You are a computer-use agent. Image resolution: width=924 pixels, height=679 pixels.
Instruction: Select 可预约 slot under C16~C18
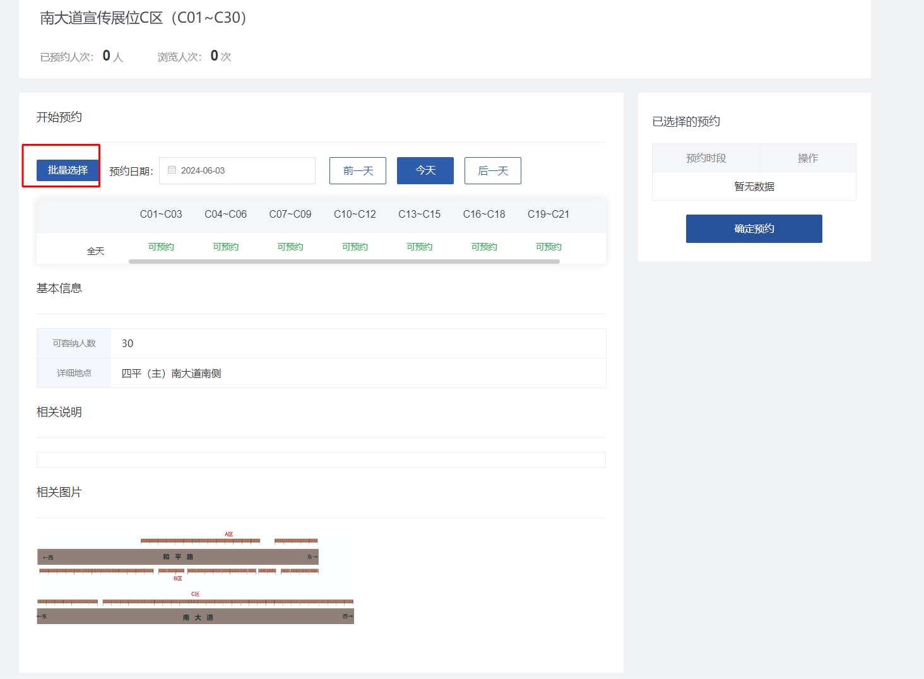(484, 247)
